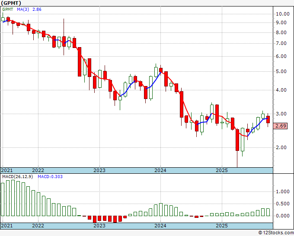Click 2022 on MACD panel time axis
This screenshot has width=294, height=236.
[38, 226]
